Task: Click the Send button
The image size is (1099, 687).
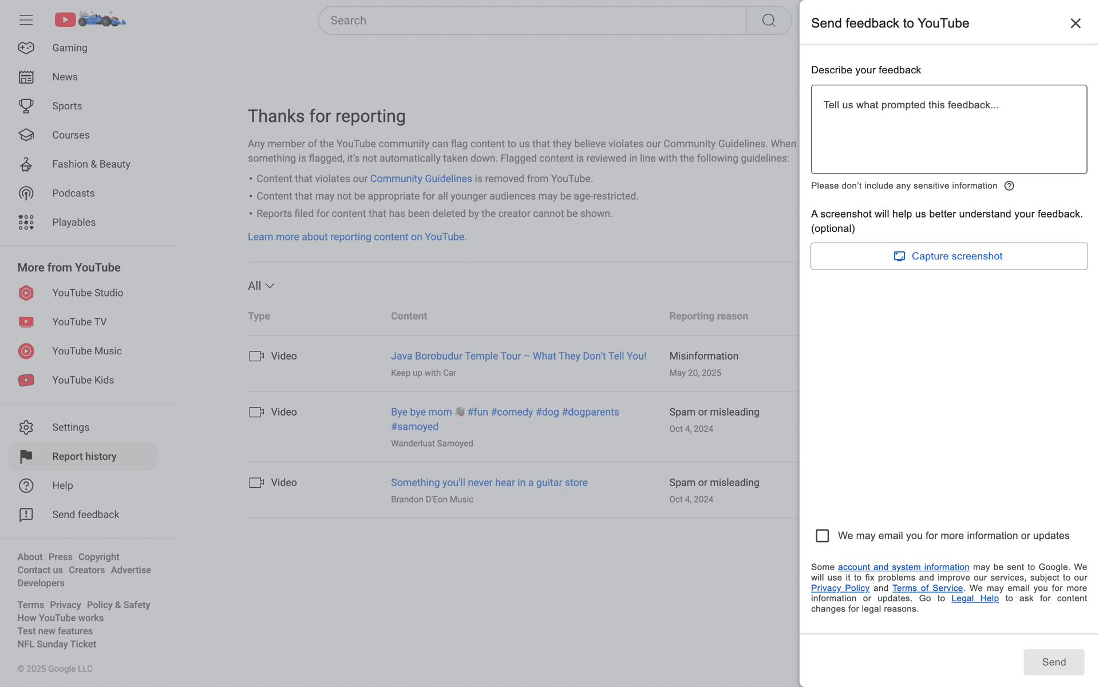Action: click(x=1054, y=662)
